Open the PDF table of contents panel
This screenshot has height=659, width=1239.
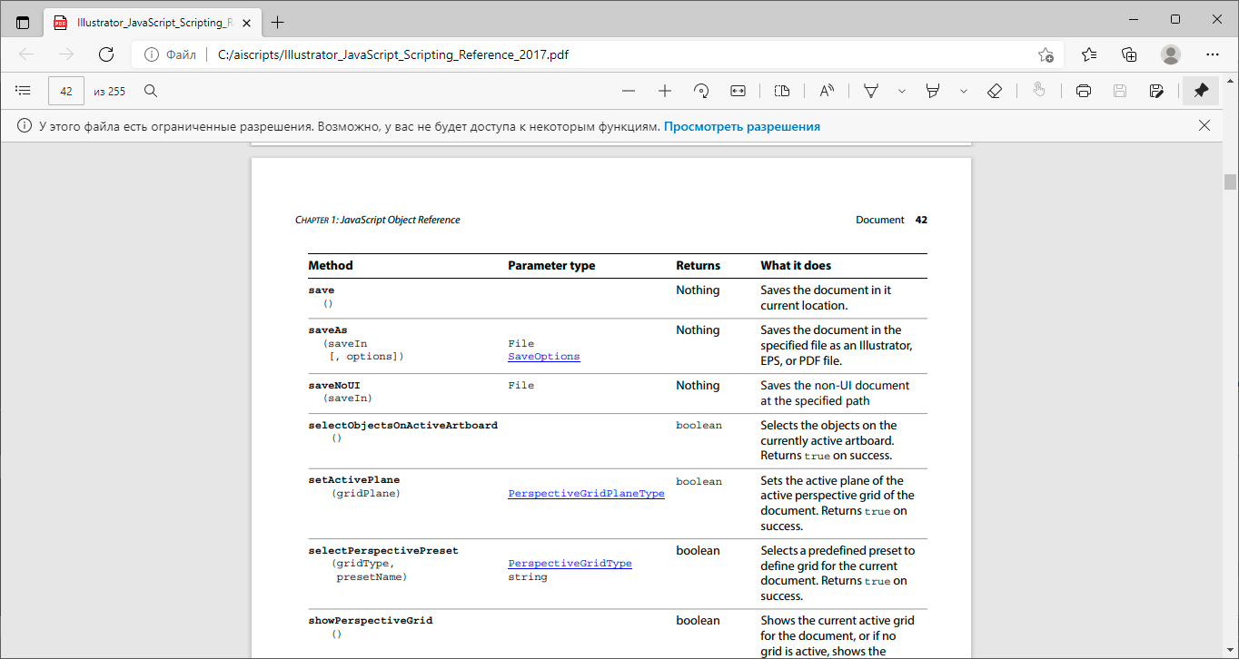tap(24, 91)
